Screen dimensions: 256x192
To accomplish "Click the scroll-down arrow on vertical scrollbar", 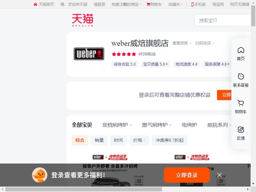I will point(253,184).
